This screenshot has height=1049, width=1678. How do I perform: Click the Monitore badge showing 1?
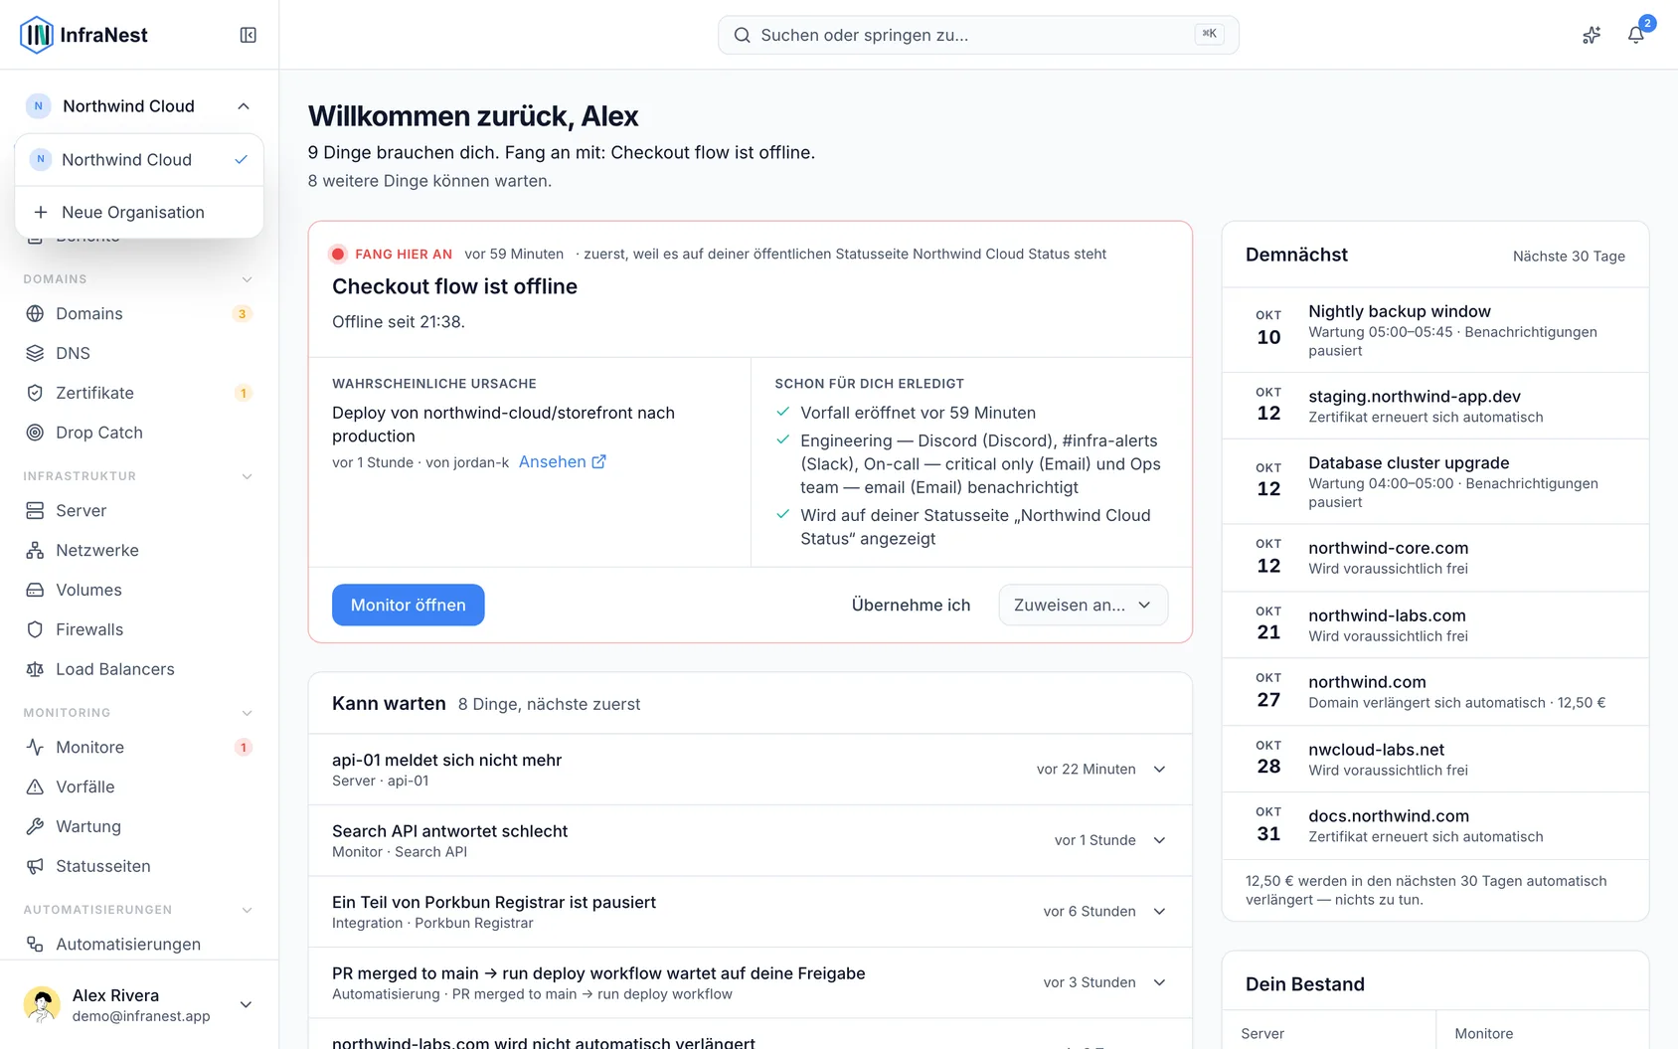pyautogui.click(x=243, y=747)
